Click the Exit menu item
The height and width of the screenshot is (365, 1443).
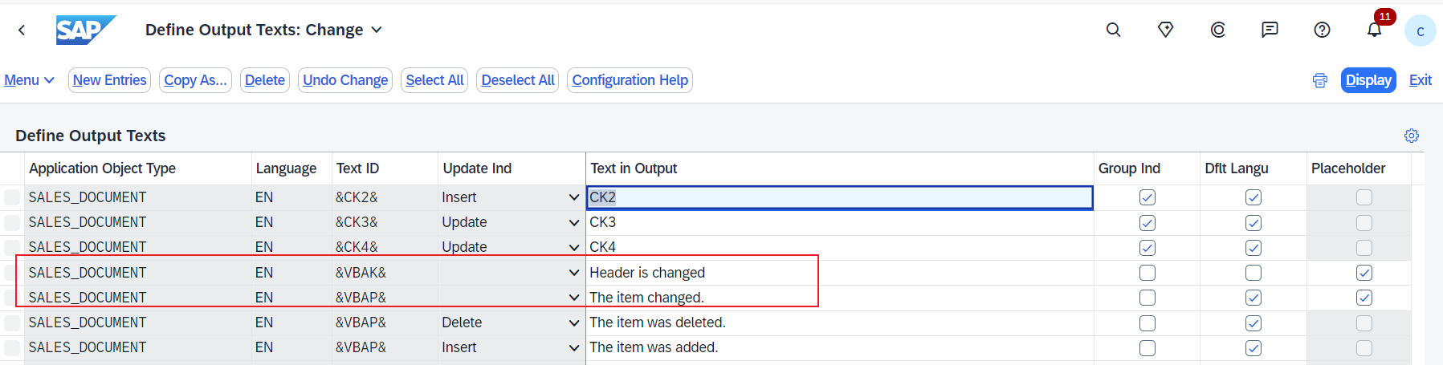(1420, 80)
